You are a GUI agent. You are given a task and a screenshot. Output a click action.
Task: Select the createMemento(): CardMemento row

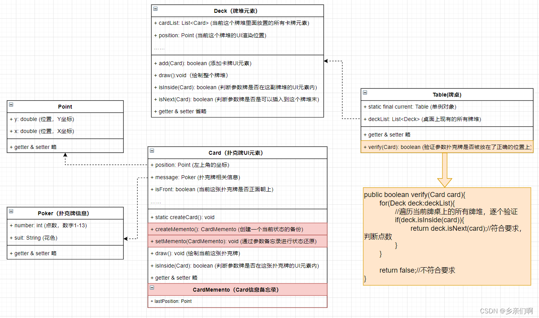(237, 229)
